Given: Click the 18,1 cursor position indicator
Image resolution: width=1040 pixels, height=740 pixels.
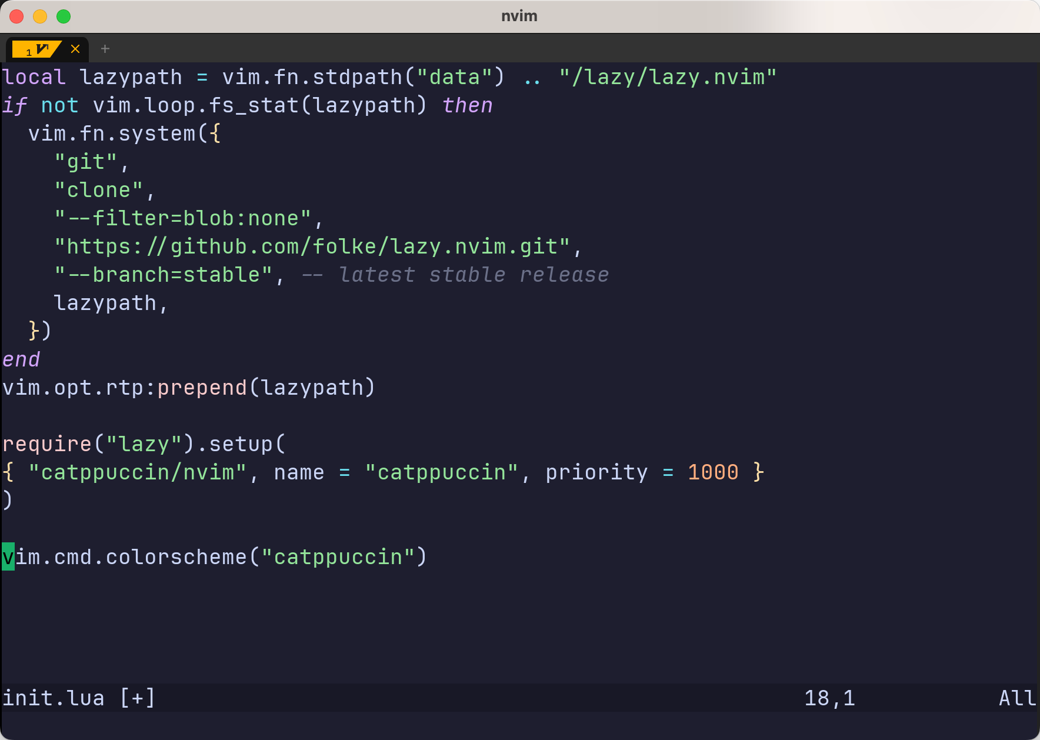Looking at the screenshot, I should (x=829, y=698).
